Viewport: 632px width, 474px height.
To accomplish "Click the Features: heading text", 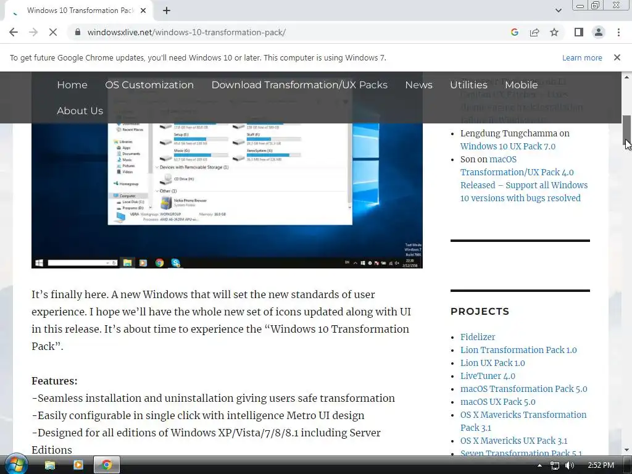I will click(x=54, y=381).
